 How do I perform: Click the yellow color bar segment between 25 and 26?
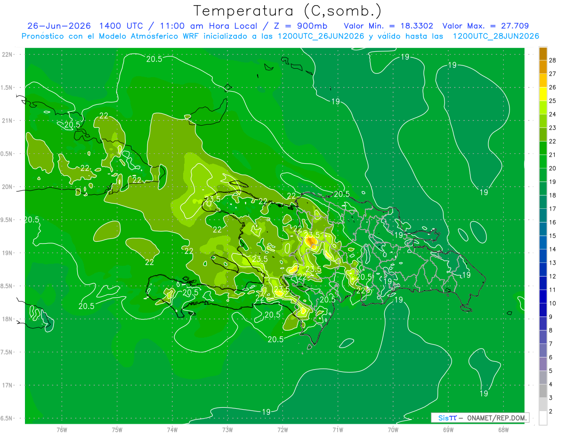click(x=543, y=94)
